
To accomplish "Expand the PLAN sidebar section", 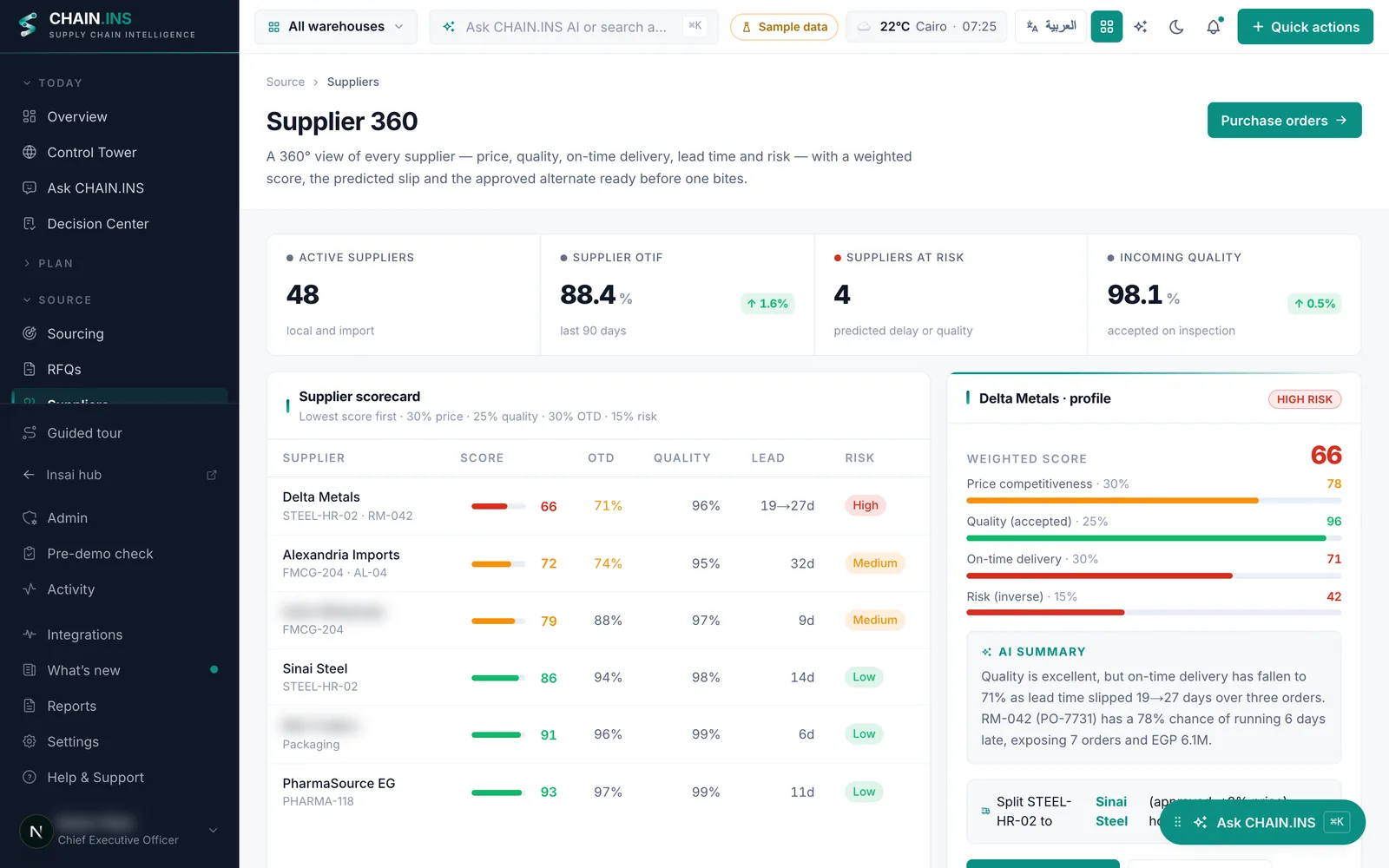I will click(x=49, y=264).
